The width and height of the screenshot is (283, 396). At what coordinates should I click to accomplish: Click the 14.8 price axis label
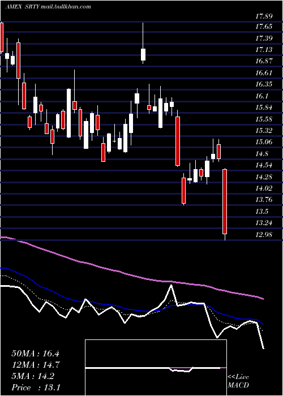(261, 153)
